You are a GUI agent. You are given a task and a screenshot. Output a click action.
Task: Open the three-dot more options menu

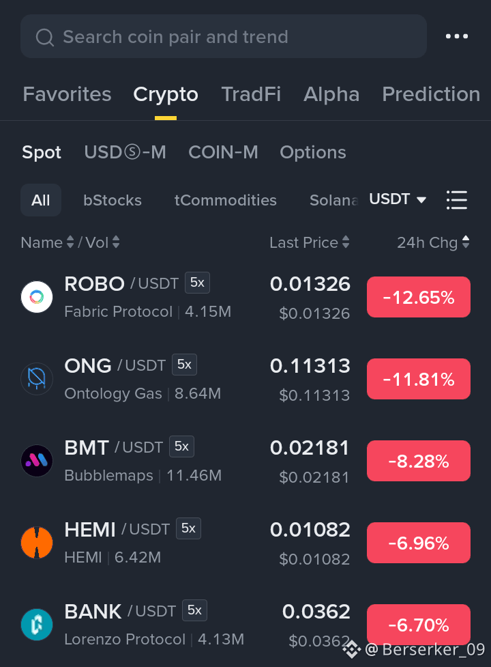pyautogui.click(x=457, y=36)
